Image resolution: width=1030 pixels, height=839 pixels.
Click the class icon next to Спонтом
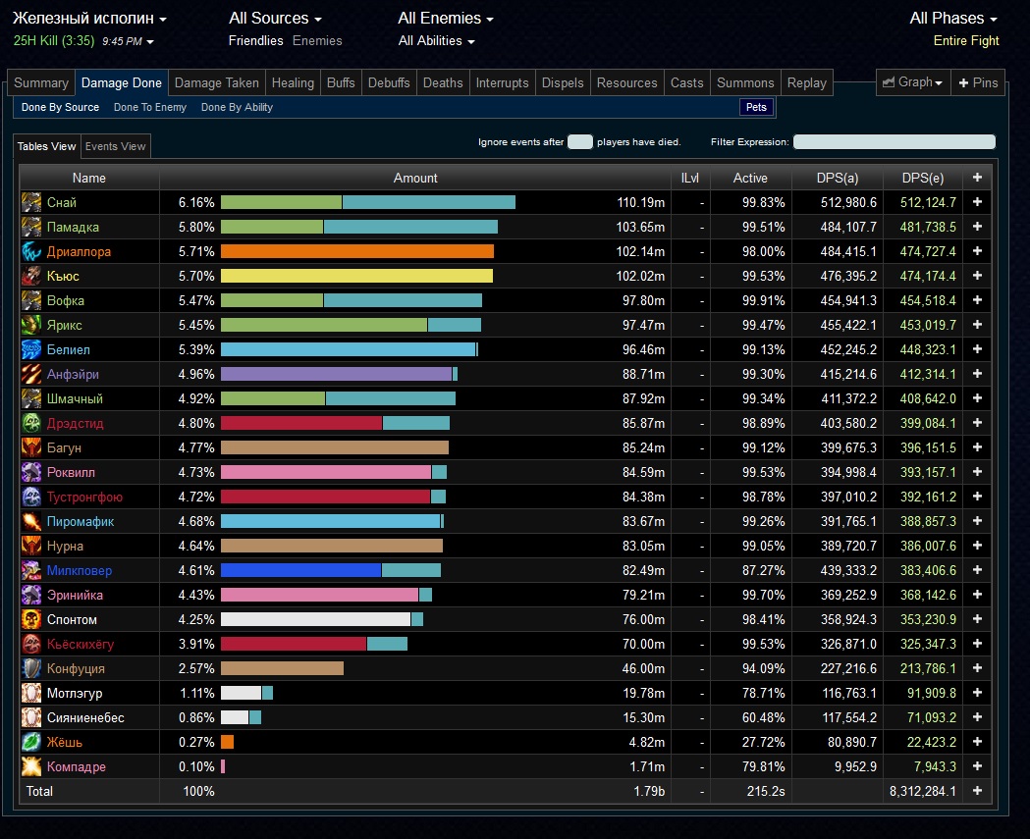click(x=31, y=619)
